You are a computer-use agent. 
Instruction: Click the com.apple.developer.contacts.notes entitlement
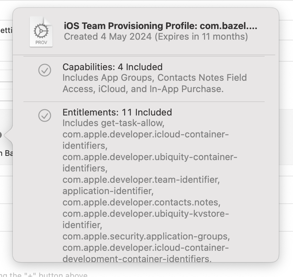[141, 202]
